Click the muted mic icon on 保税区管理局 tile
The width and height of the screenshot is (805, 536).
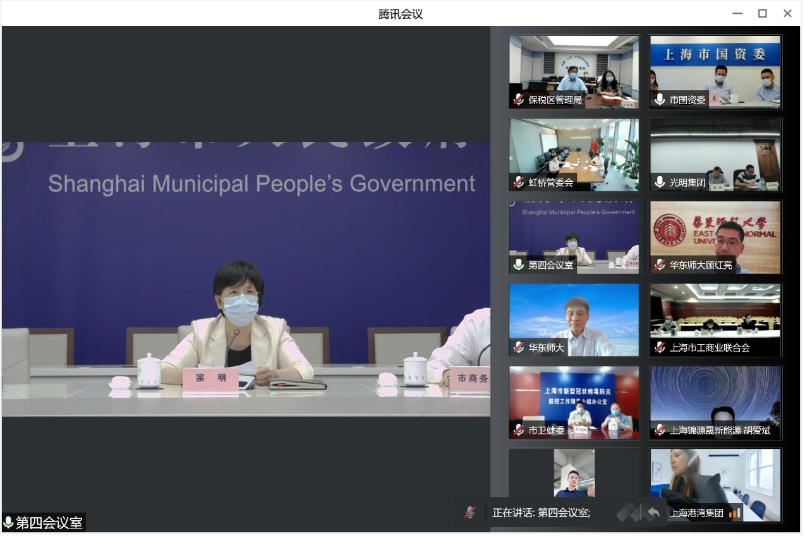point(519,100)
